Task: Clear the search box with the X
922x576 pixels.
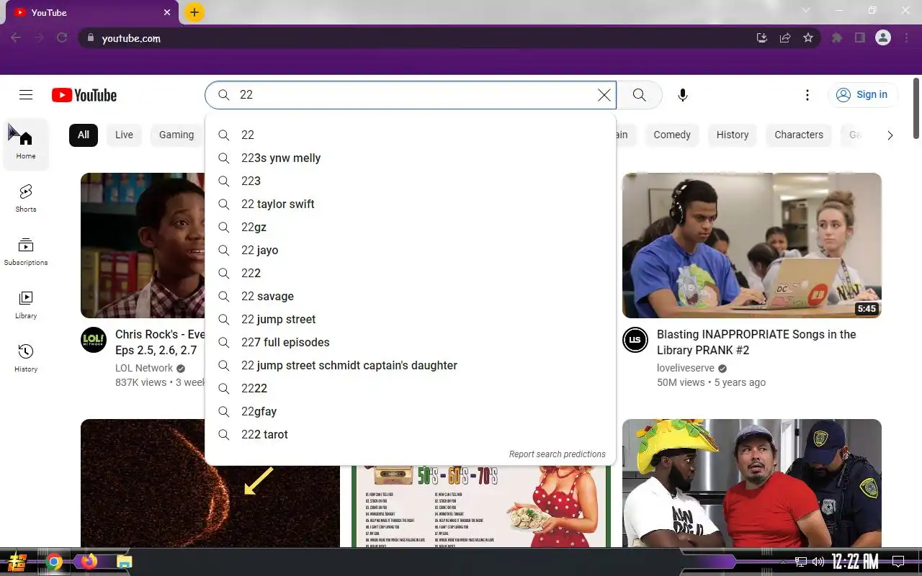Action: click(604, 95)
